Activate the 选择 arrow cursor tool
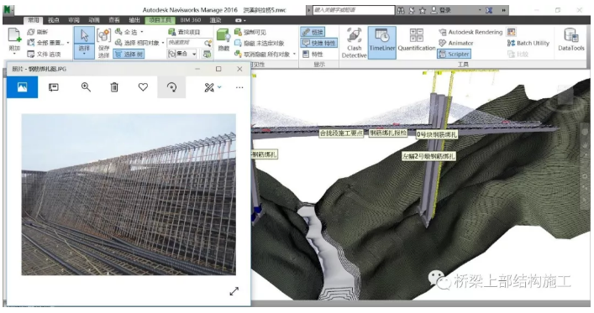This screenshot has width=594, height=313. tap(84, 35)
